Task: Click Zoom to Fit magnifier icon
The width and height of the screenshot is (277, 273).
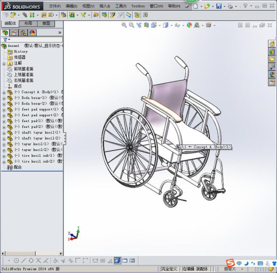Action: click(x=124, y=25)
